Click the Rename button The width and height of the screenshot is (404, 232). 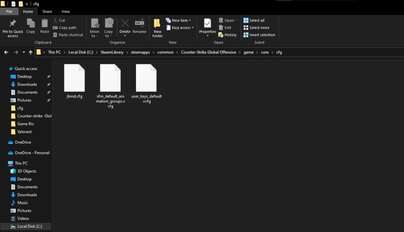tap(139, 26)
